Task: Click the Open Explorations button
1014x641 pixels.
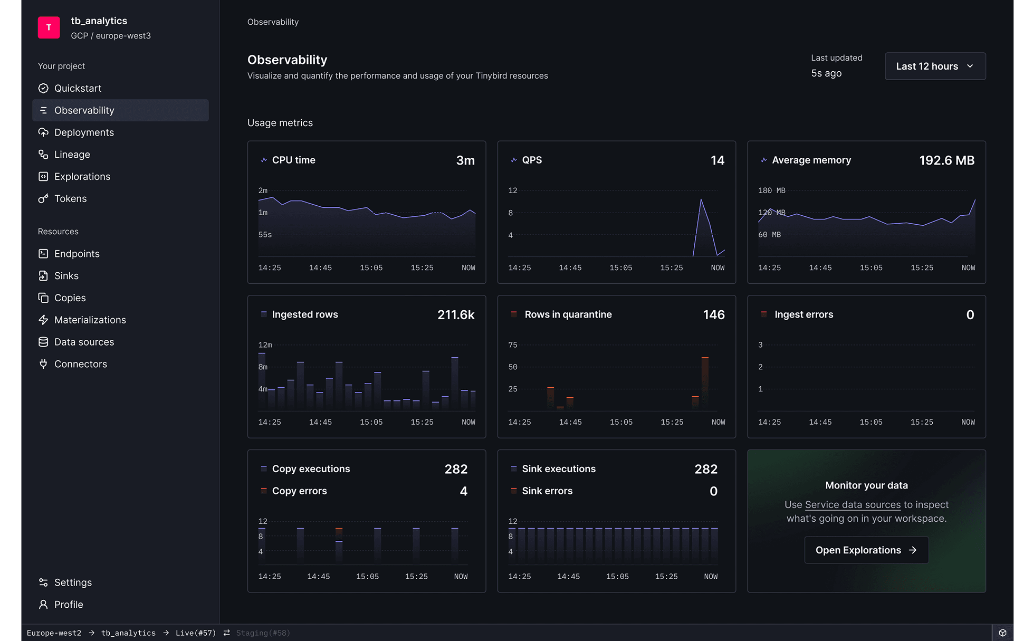Action: click(x=866, y=550)
